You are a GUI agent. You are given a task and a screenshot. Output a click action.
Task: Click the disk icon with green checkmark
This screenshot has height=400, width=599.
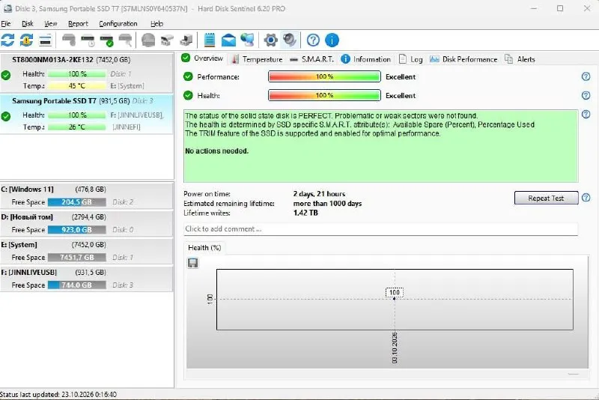click(x=106, y=40)
